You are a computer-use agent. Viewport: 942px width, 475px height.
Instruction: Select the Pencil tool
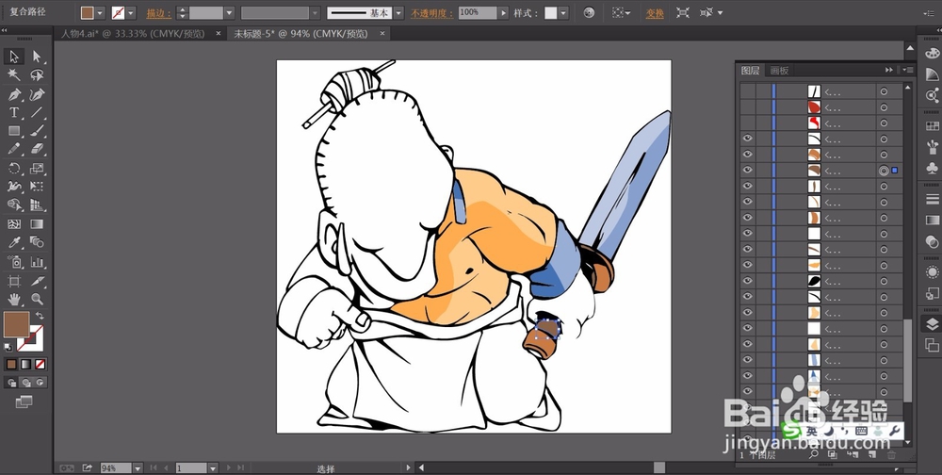tap(14, 149)
